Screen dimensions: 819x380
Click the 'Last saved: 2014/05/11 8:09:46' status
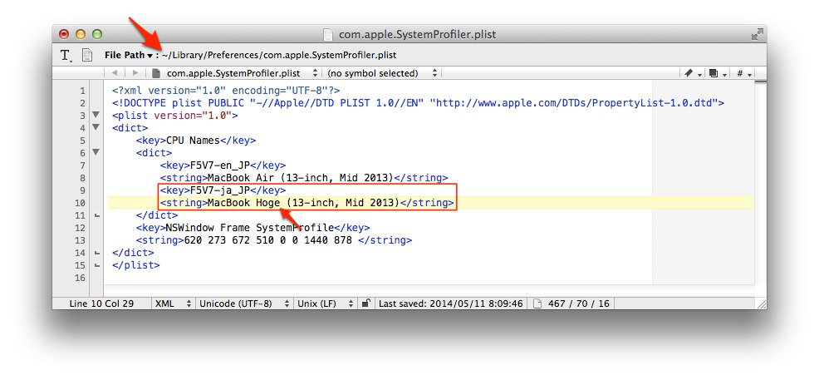pyautogui.click(x=450, y=304)
